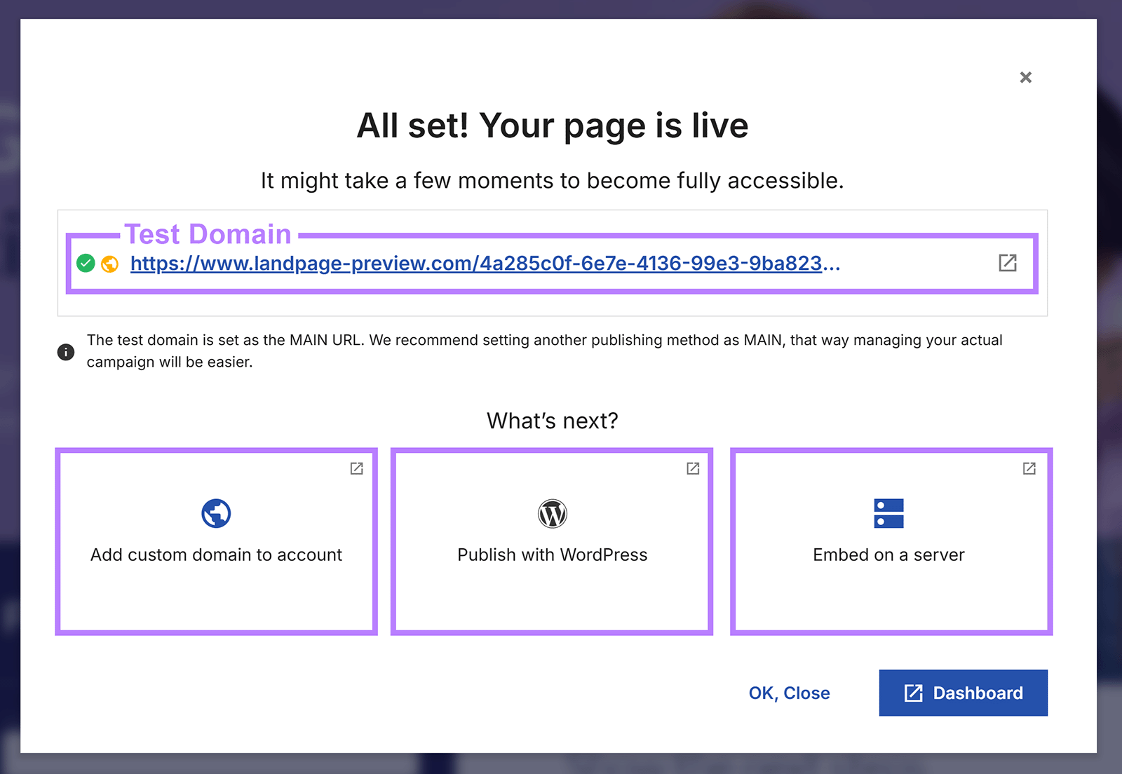This screenshot has width=1122, height=774.
Task: Click the external link icon beside the preview URL
Action: (x=1008, y=264)
